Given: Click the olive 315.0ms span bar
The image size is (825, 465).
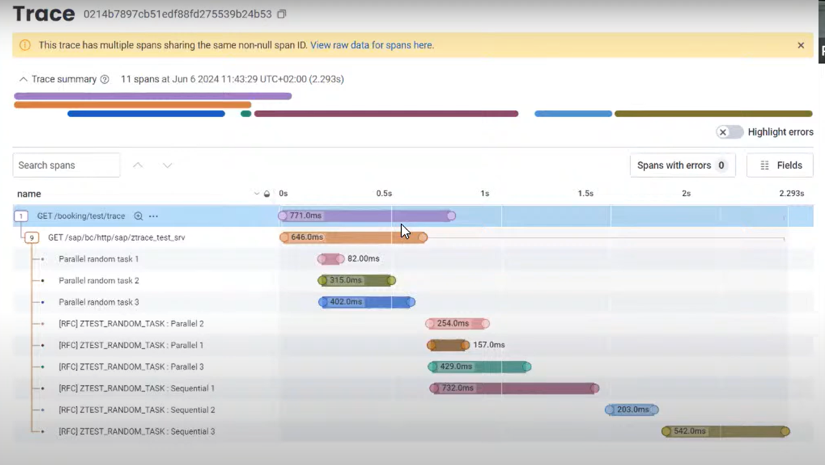Looking at the screenshot, I should click(357, 280).
